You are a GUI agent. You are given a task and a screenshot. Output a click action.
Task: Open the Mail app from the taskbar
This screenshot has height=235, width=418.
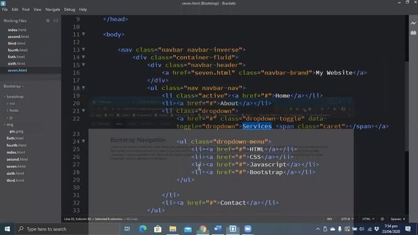click(187, 229)
